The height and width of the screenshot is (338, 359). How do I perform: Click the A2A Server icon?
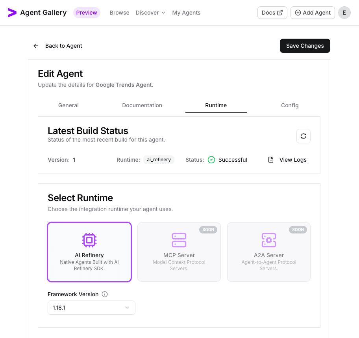pyautogui.click(x=269, y=240)
